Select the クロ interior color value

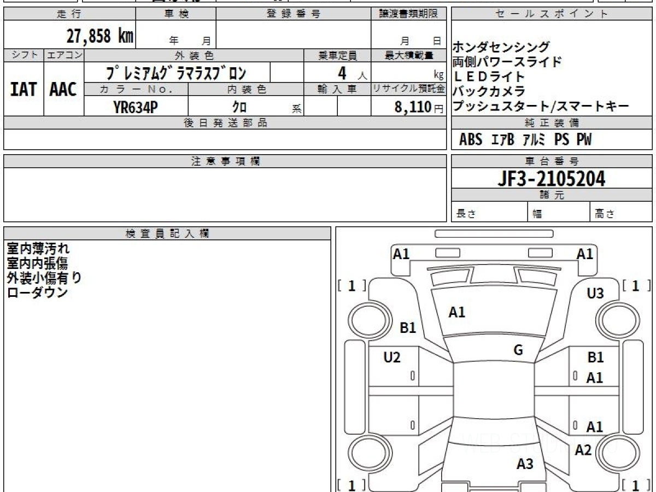pos(239,107)
